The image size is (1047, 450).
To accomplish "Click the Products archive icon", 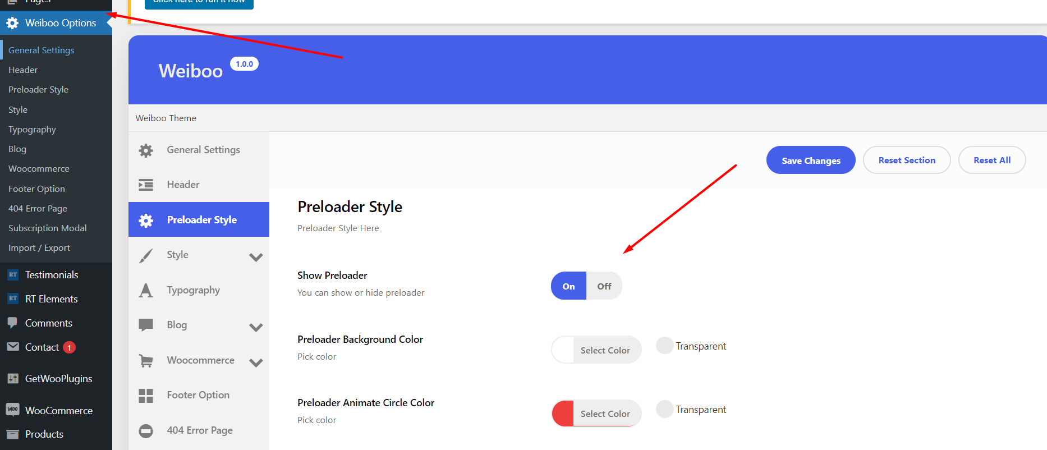I will [x=12, y=434].
